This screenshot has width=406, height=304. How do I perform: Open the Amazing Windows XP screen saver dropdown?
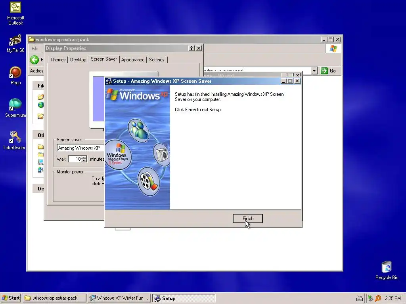point(80,148)
